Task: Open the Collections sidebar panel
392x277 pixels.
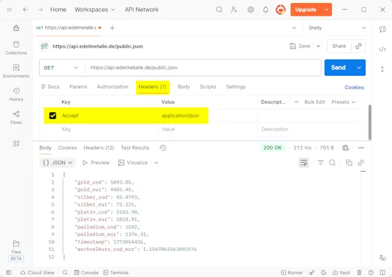Action: tap(16, 47)
